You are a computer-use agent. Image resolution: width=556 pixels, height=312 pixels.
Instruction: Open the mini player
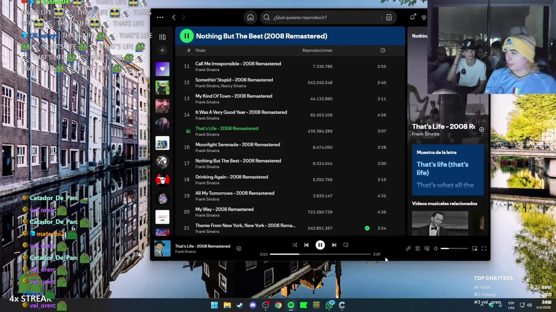coord(474,249)
